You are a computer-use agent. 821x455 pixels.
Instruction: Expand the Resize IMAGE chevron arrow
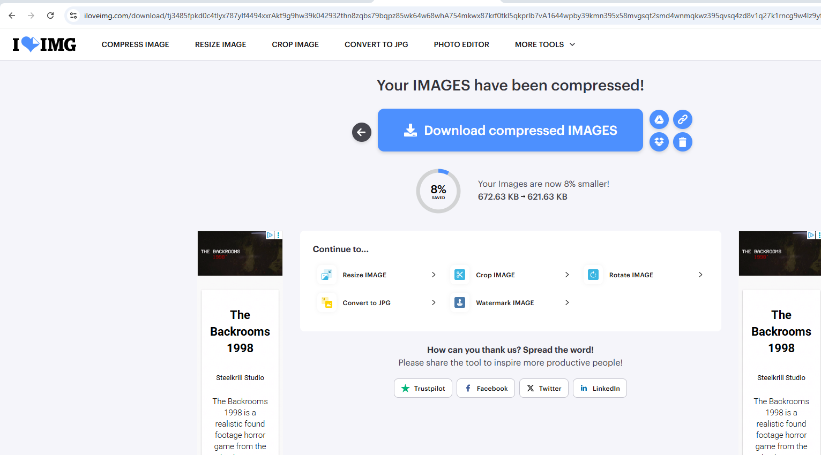[434, 275]
